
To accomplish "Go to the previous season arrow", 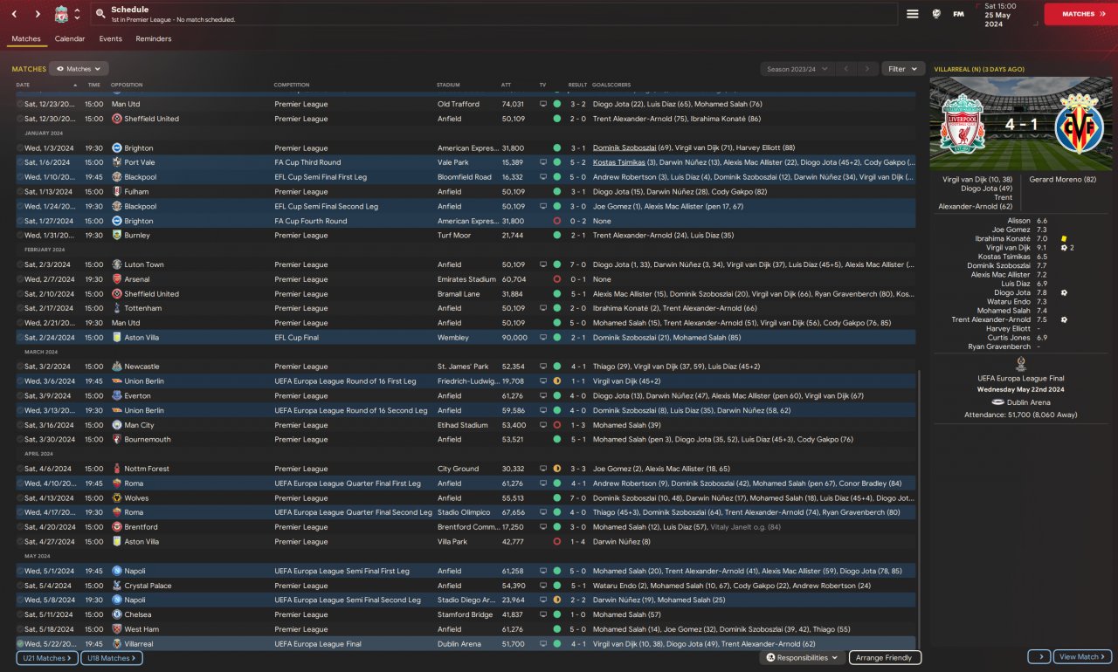I will (845, 69).
